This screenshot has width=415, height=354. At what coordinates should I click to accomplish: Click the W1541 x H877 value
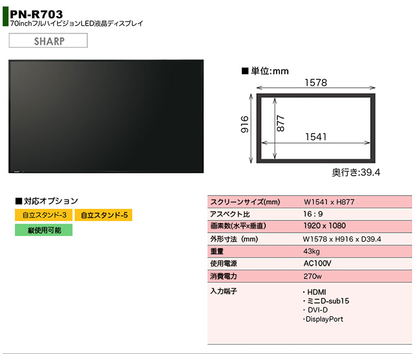(x=329, y=202)
